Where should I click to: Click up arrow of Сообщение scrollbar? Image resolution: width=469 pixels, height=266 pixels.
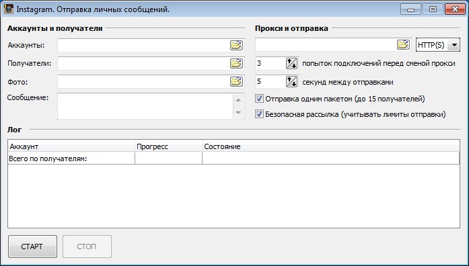coord(238,100)
